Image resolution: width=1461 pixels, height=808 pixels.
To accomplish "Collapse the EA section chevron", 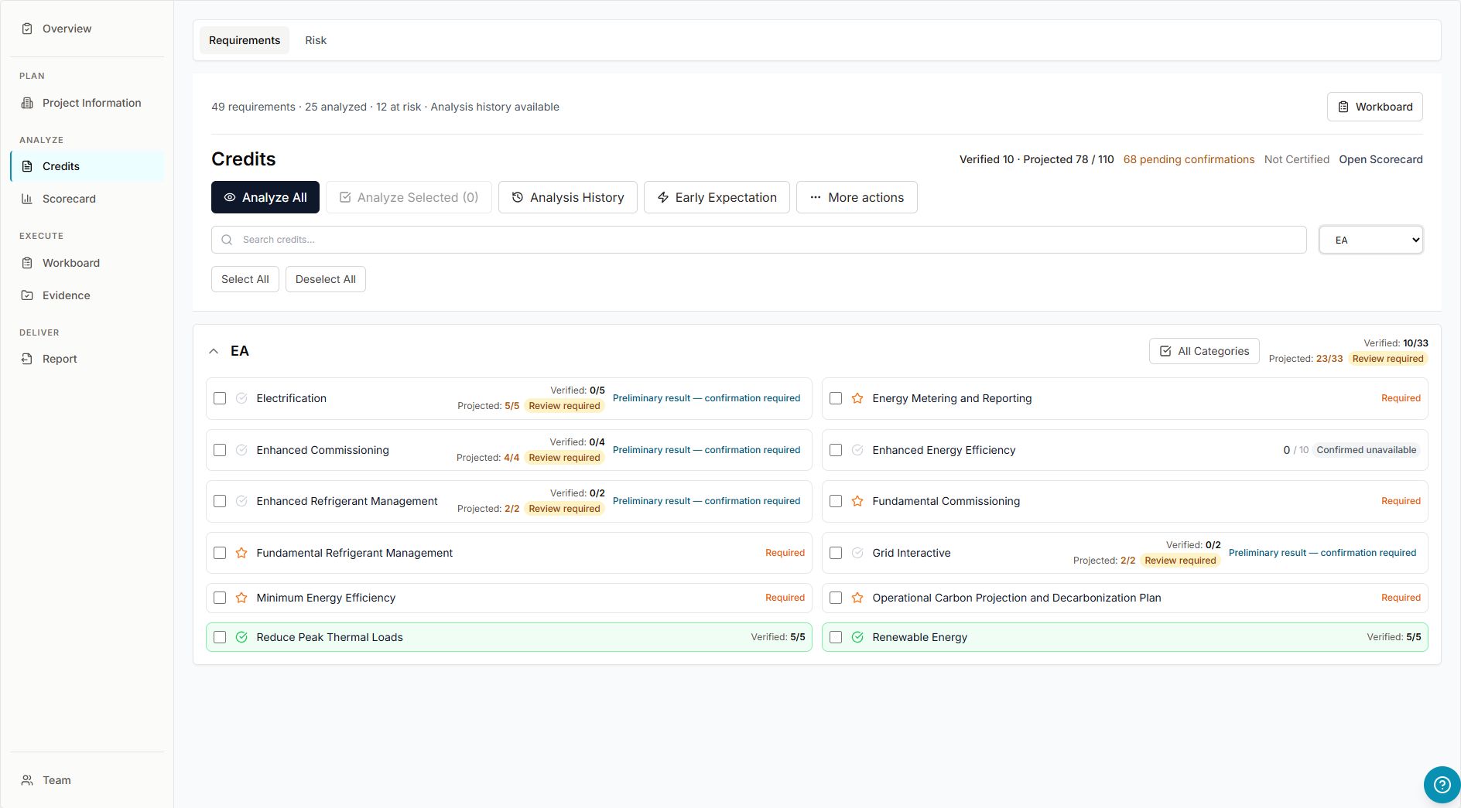I will click(214, 351).
